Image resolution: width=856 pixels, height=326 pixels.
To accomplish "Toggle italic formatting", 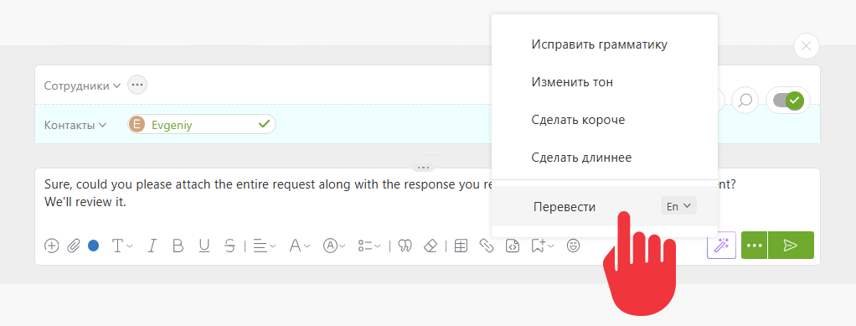I will point(152,246).
